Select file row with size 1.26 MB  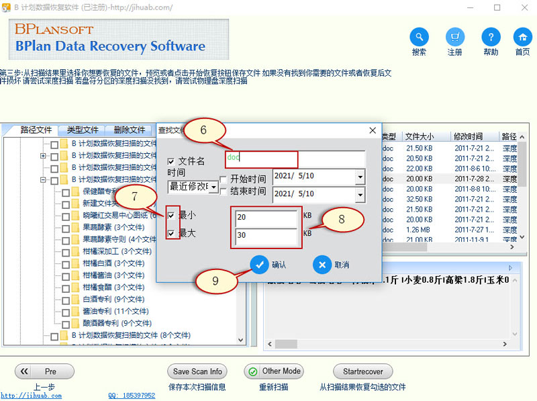(x=450, y=230)
